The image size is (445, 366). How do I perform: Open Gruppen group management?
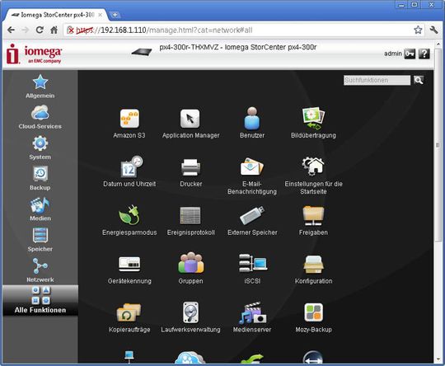[x=190, y=269]
